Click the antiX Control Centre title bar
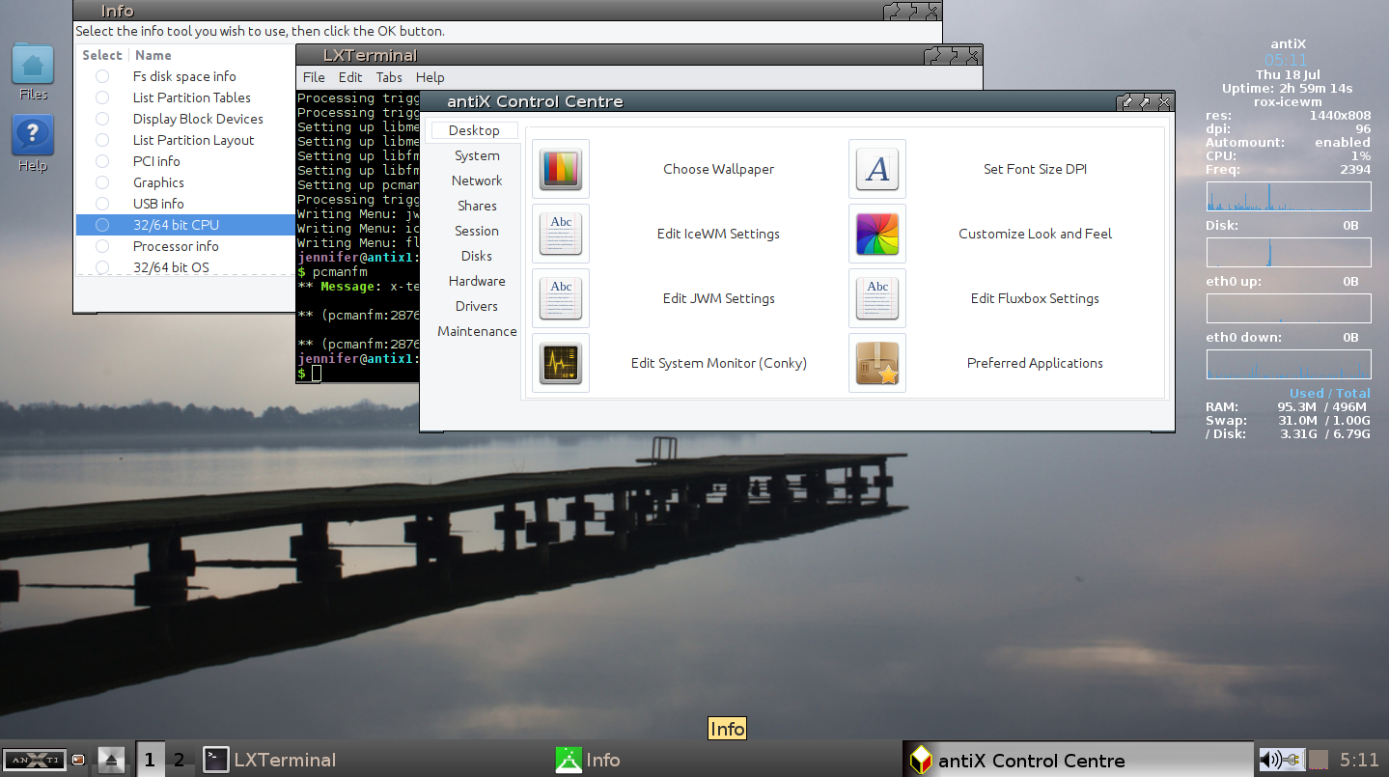Screen dimensions: 1389x777 point(797,101)
